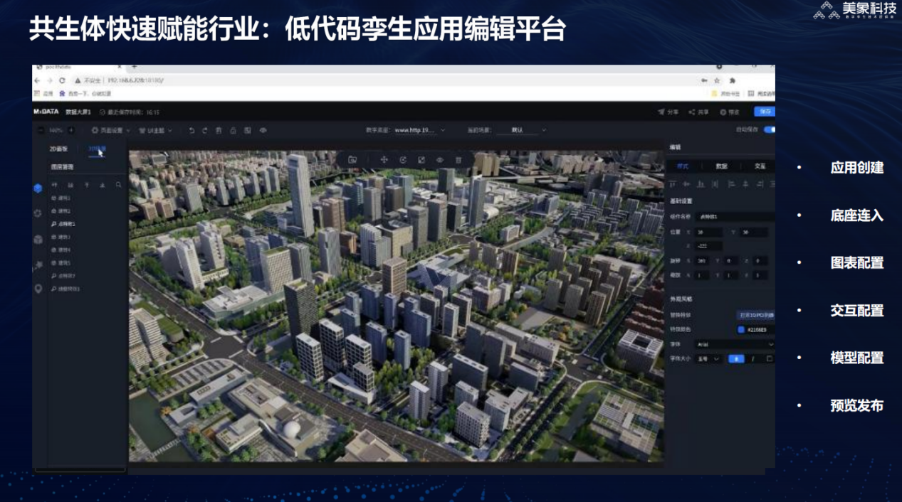Expand the 页面设置 page settings dropdown
Viewport: 902px width, 502px height.
coord(111,131)
